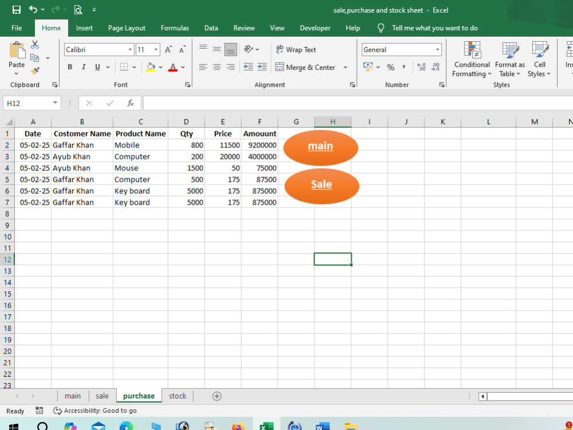Click into the formula bar
This screenshot has height=430, width=573.
[x=358, y=103]
